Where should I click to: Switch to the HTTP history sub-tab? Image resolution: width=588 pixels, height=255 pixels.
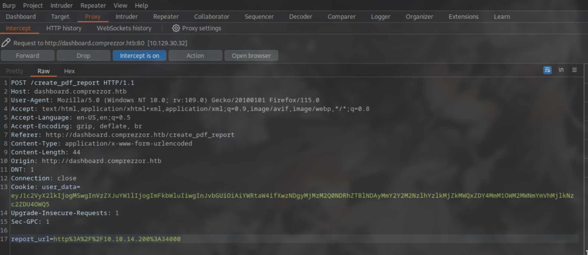pyautogui.click(x=64, y=28)
